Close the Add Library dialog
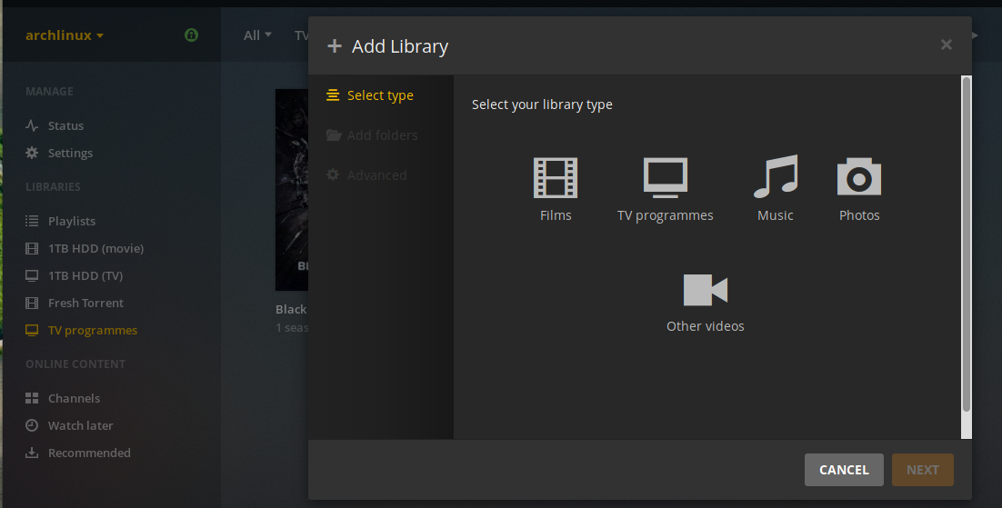 pyautogui.click(x=946, y=45)
